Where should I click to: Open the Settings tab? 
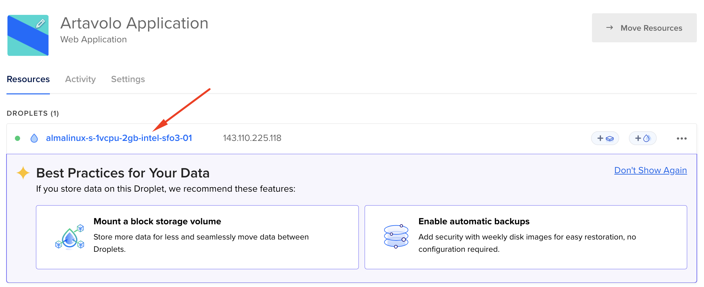pos(128,79)
